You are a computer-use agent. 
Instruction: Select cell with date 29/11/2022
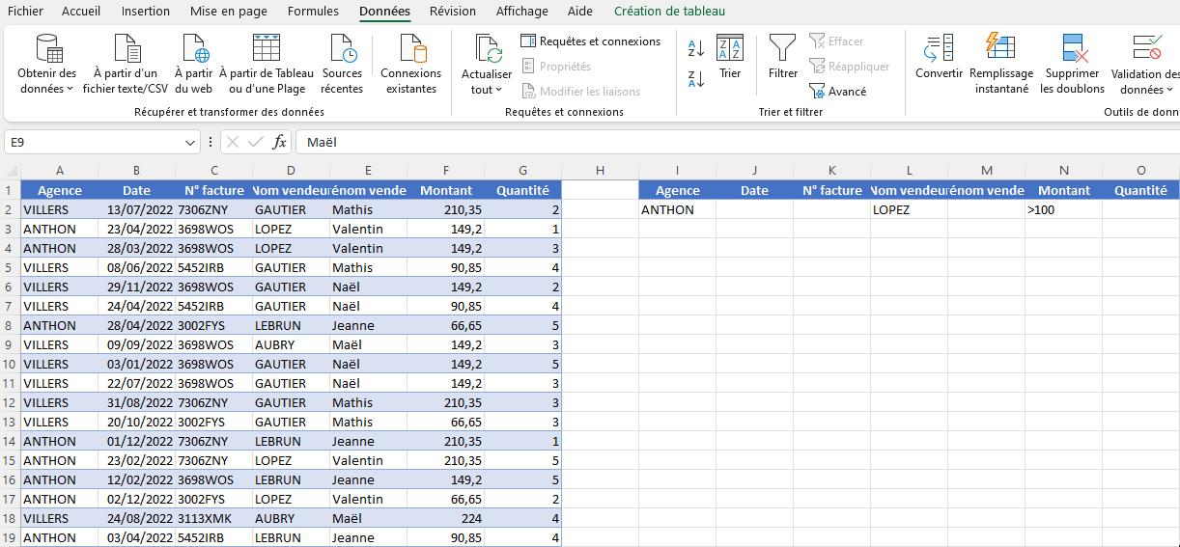point(136,287)
